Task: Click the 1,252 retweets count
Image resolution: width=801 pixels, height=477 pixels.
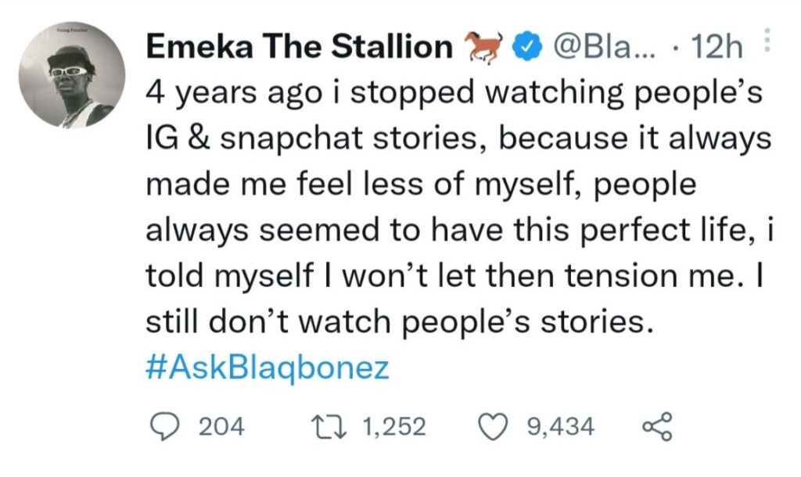Action: (394, 427)
